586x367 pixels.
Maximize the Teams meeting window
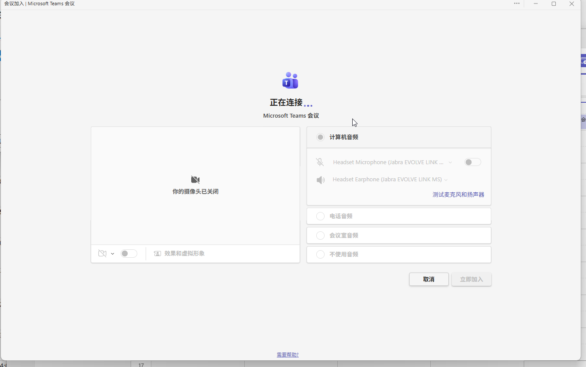(x=554, y=4)
